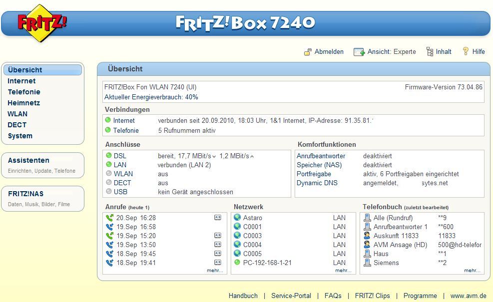Click the phonebook icon on 18.Sep 19:41 row
Viewport: 493px width, 302px height.
click(218, 263)
